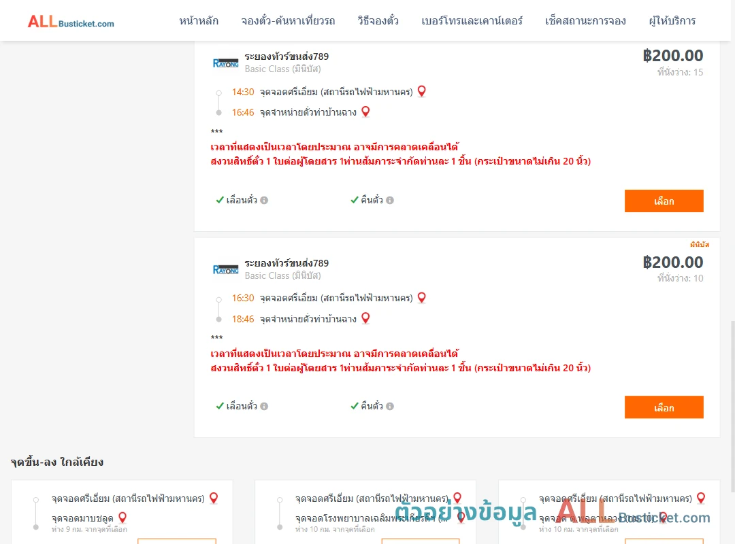
Task: Open ผู้ให้บริการ menu item
Action: [x=672, y=21]
